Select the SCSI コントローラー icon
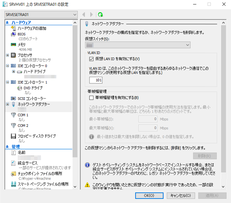This screenshot has height=203, width=231. pyautogui.click(x=13, y=98)
